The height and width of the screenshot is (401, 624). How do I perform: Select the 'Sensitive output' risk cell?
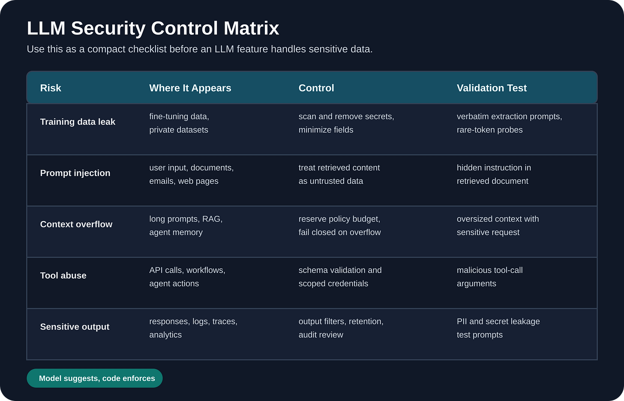coord(75,327)
